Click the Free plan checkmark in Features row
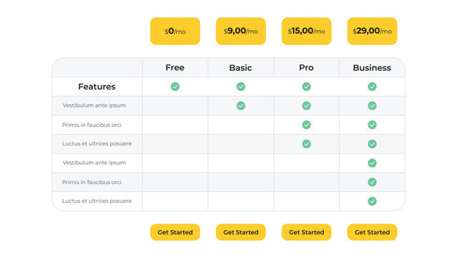Screen dimensions: 457x258 point(175,87)
